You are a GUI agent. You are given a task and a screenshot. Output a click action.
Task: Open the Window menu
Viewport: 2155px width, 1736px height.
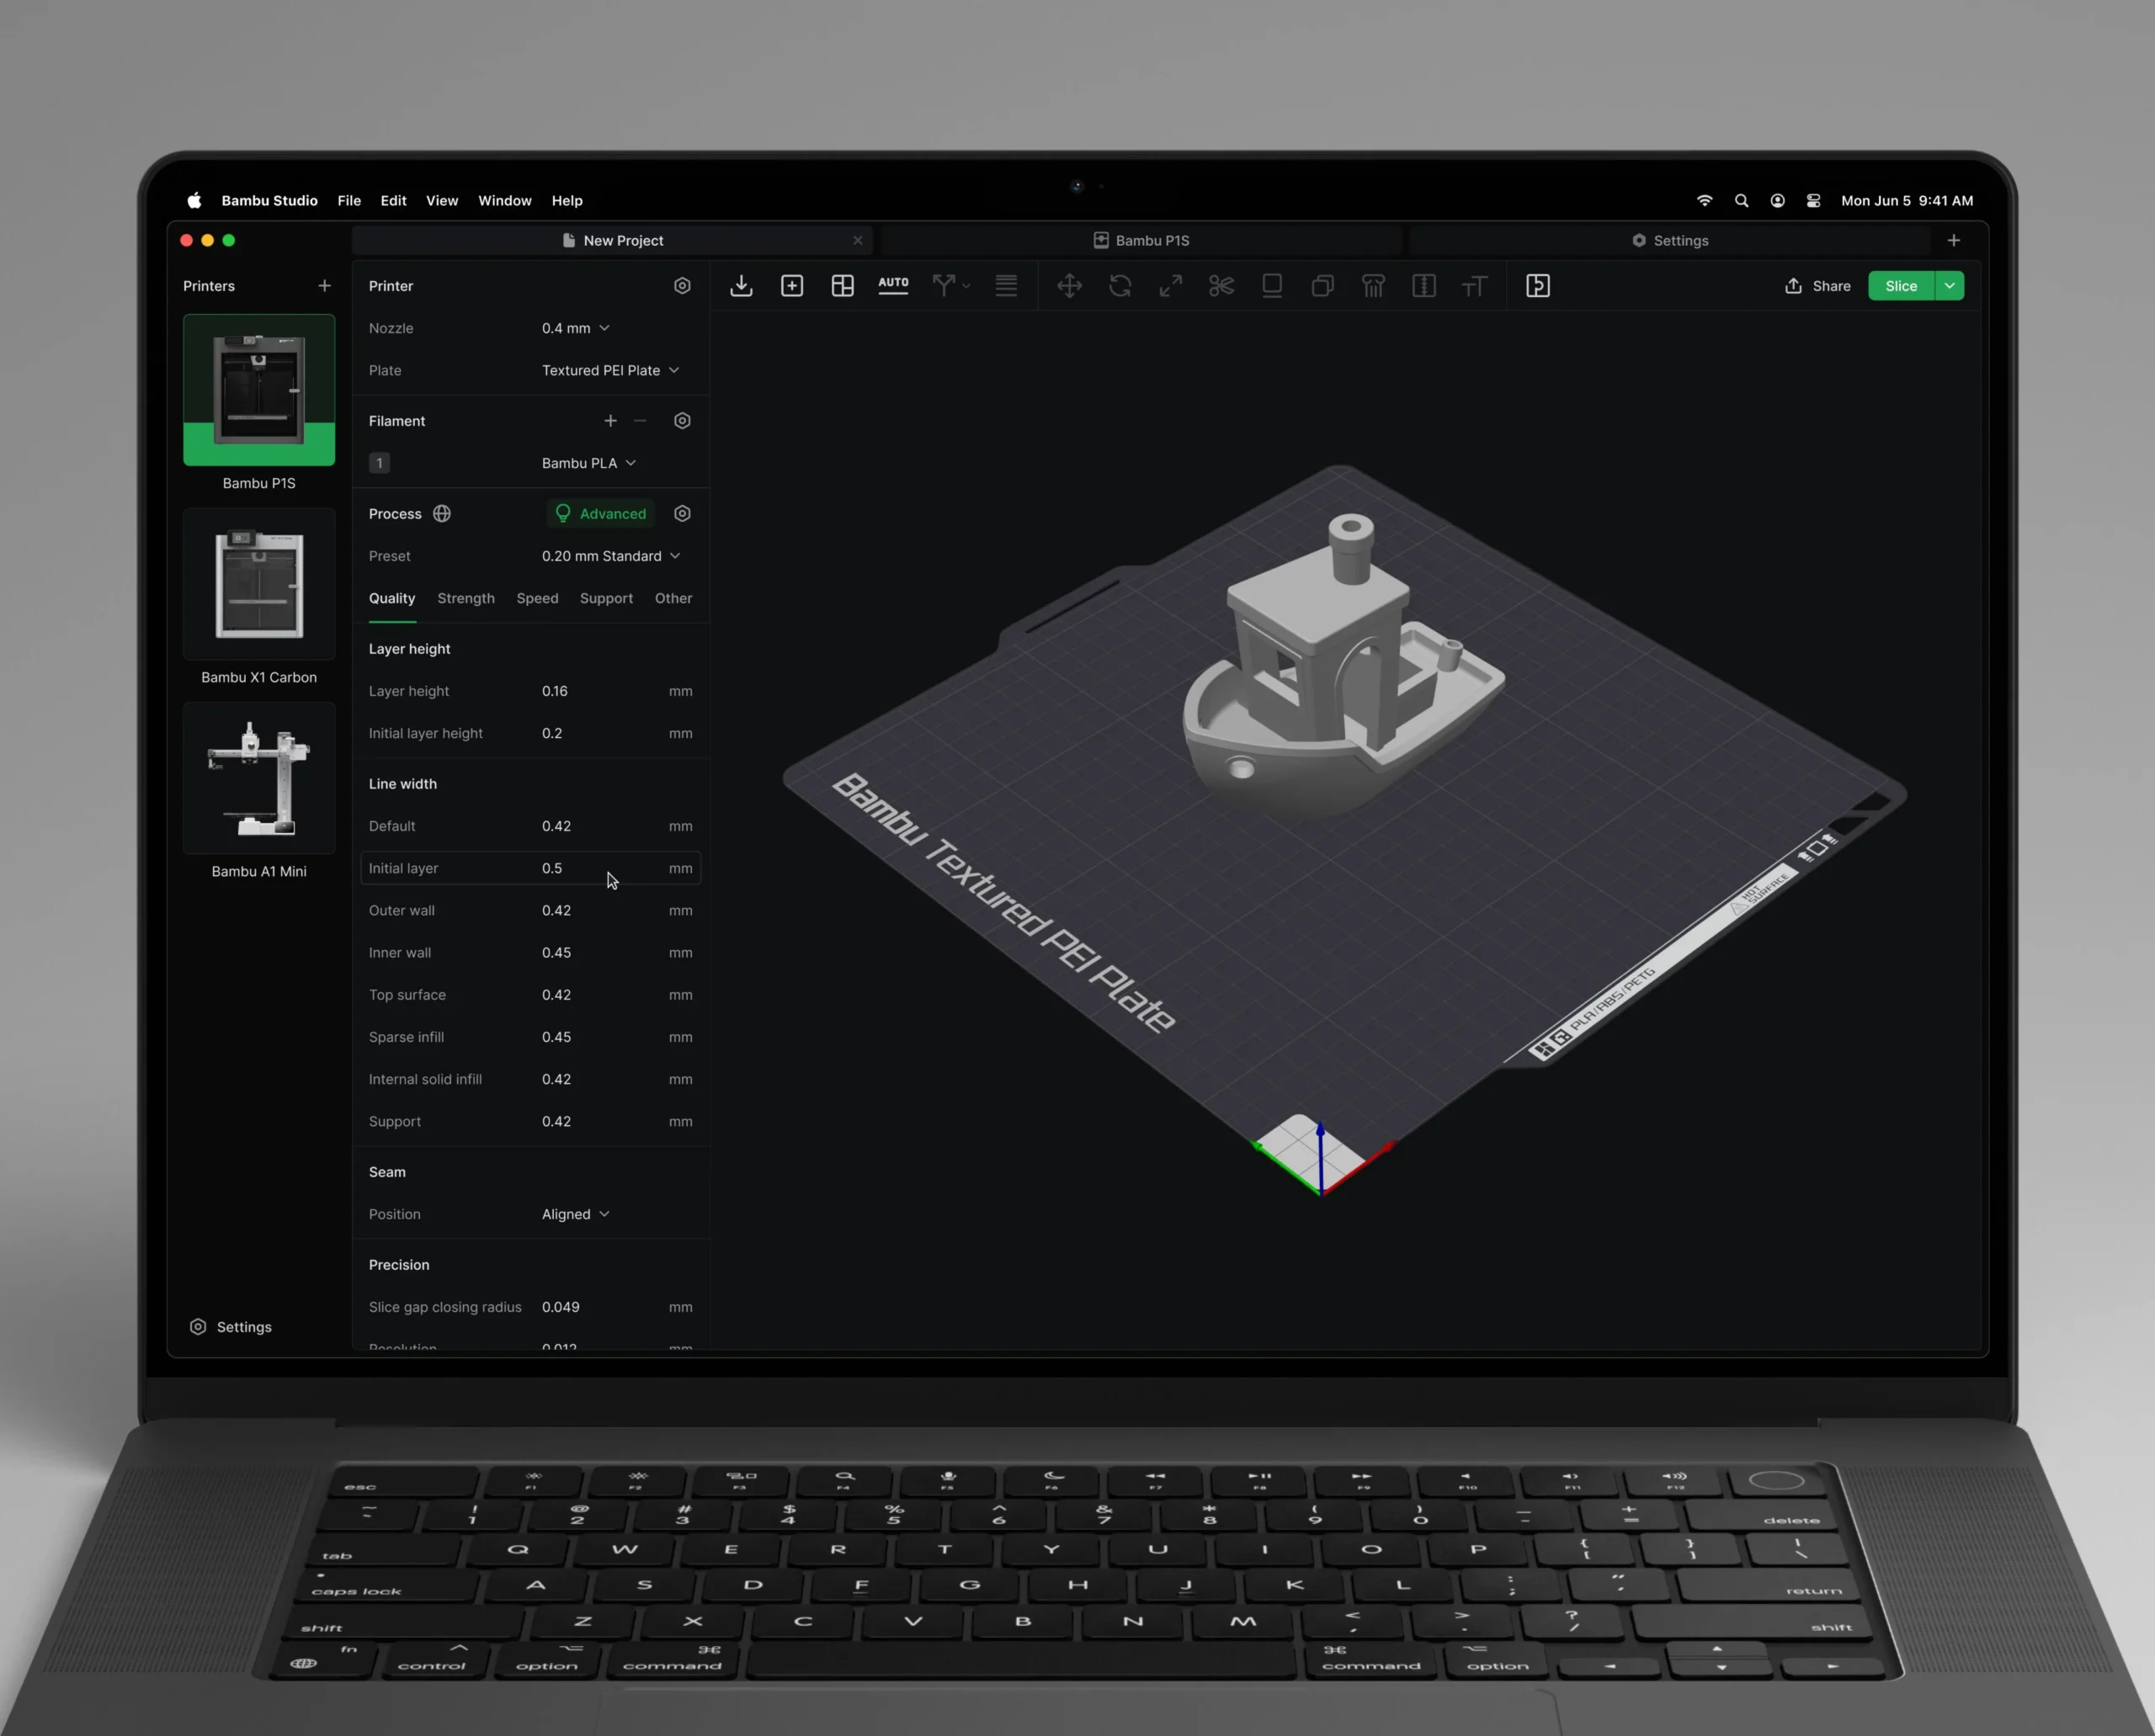[x=505, y=201]
